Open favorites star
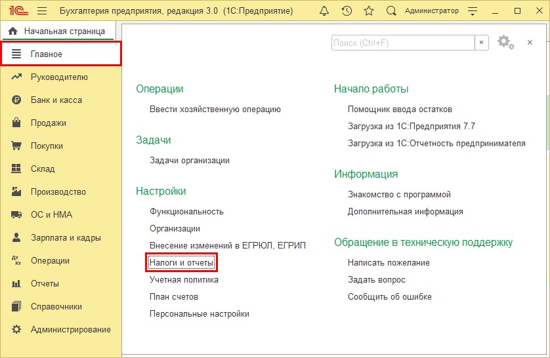The image size is (550, 358). pos(369,11)
